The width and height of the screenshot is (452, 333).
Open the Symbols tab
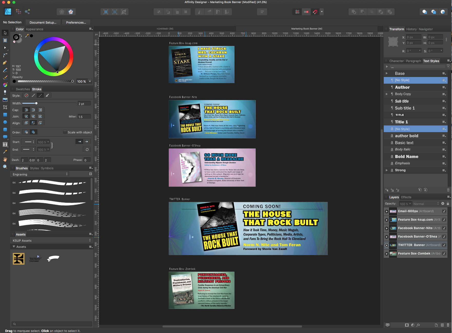pyautogui.click(x=47, y=168)
